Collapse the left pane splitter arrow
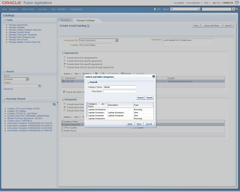The width and height of the screenshot is (240, 192). [x=57, y=103]
